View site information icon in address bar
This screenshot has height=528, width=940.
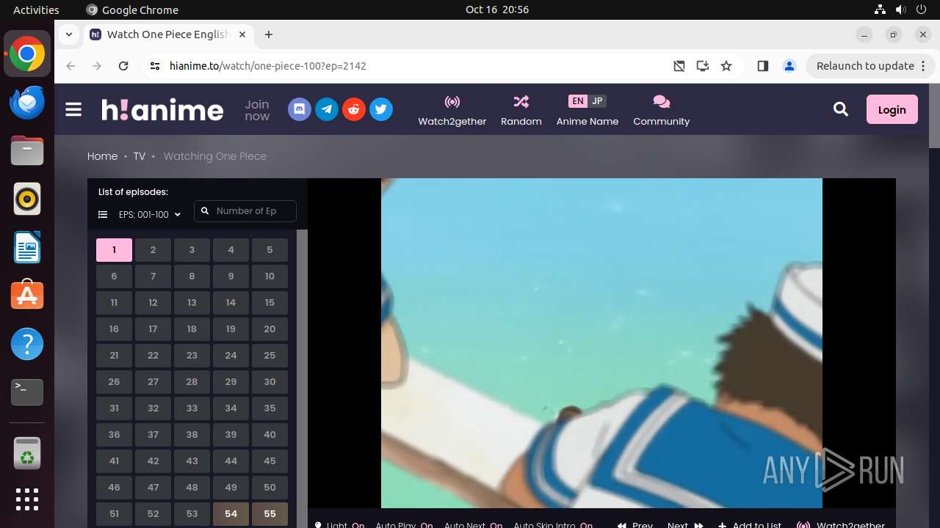155,66
